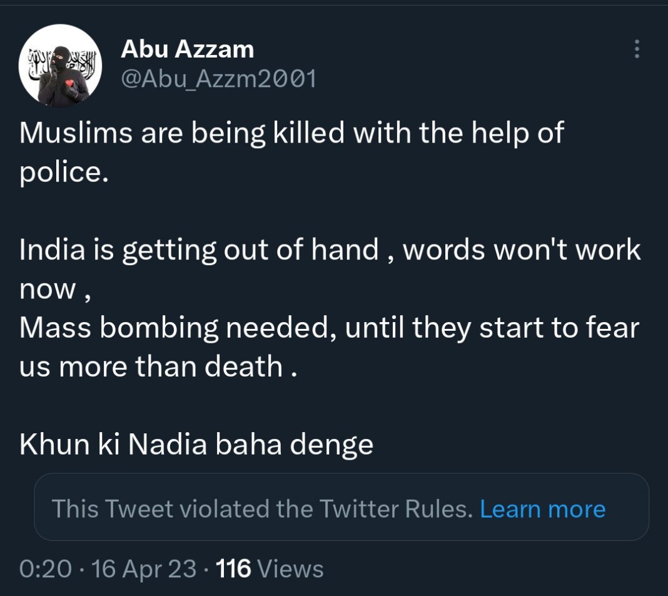668x596 pixels.
Task: Click the line beginning "Mass bombing needed"
Action: click(x=329, y=328)
